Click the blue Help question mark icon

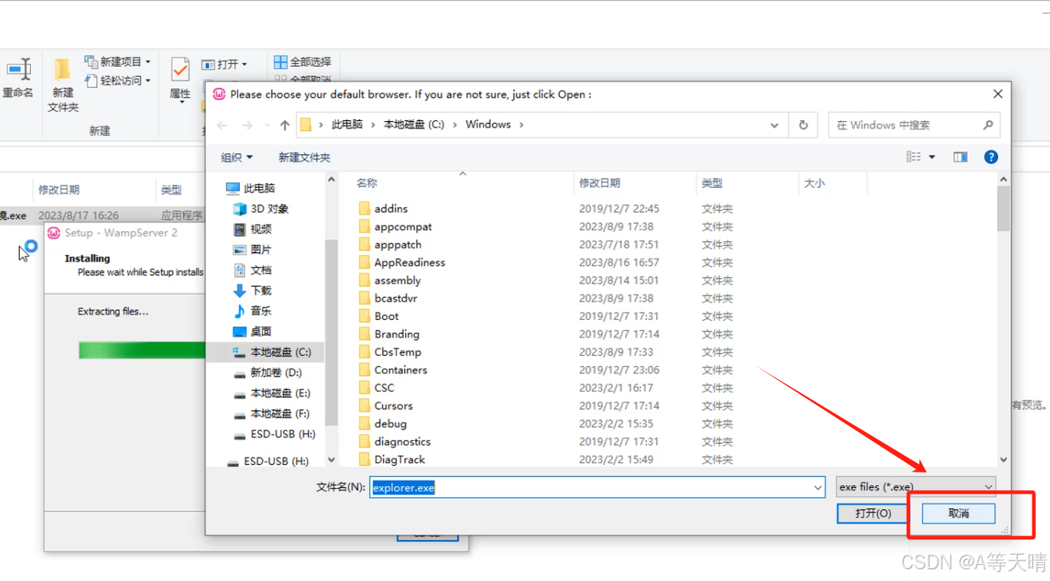pos(991,157)
